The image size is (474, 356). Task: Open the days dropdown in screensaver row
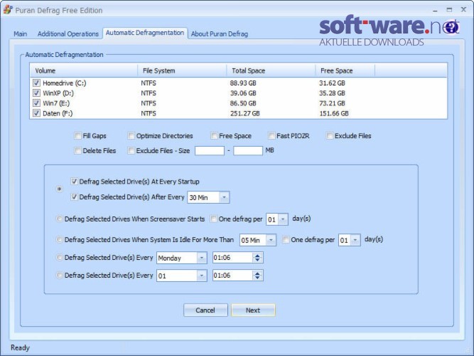tap(283, 219)
